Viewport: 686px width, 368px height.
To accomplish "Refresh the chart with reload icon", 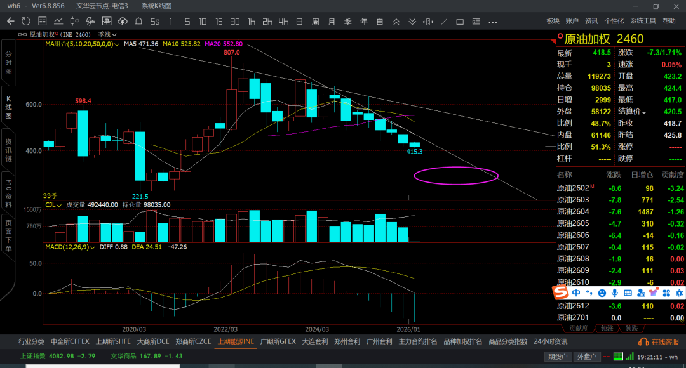I will pyautogui.click(x=26, y=22).
